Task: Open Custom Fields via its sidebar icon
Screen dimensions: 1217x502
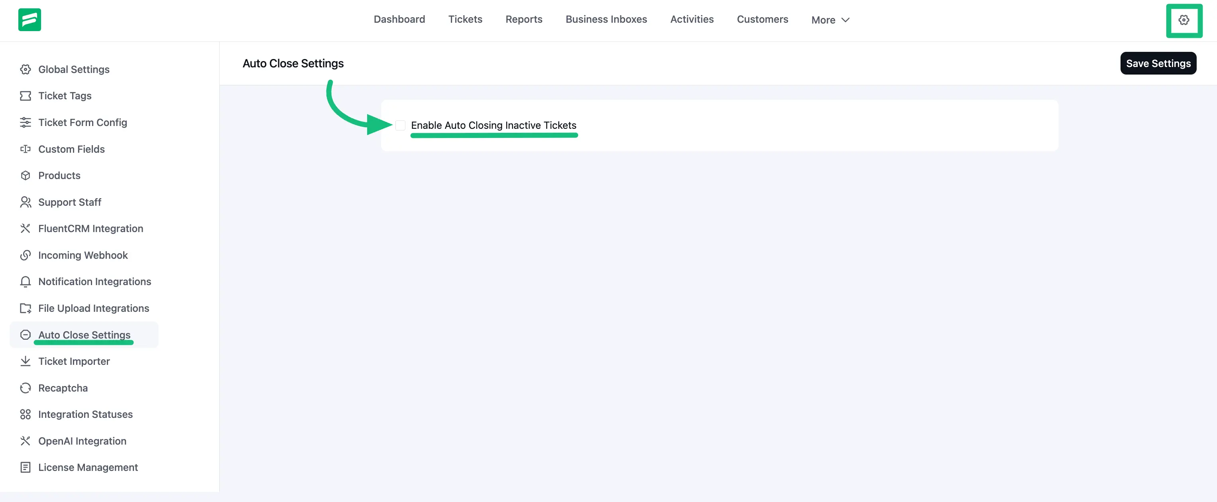Action: [26, 149]
